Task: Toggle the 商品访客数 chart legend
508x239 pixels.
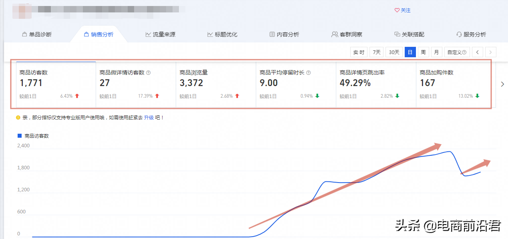Action: [33, 136]
